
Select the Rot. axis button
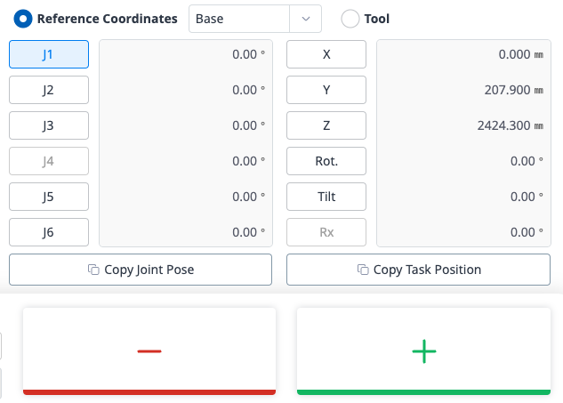326,161
